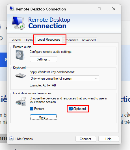Select the Local Resources tab
The width and height of the screenshot is (130, 150).
coord(49,40)
